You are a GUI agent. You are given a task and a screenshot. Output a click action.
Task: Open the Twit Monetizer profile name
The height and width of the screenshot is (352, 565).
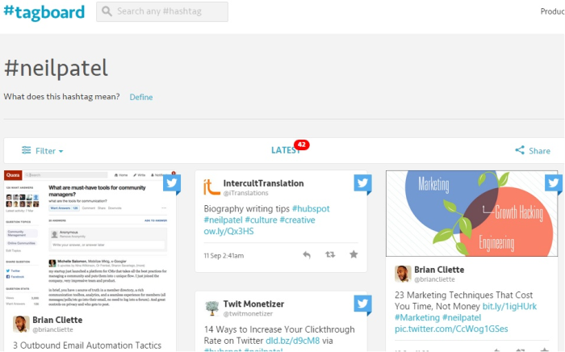[x=253, y=304]
